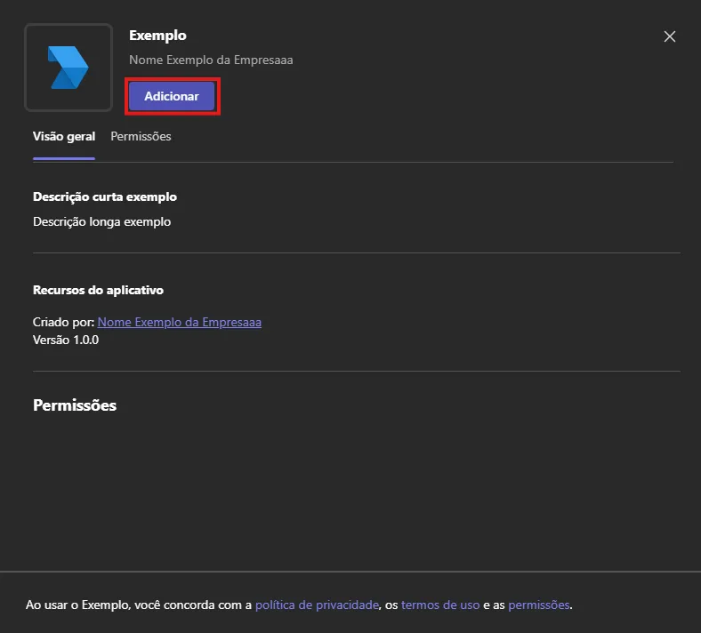Follow the permissões link in footer
This screenshot has height=633, width=701.
point(539,605)
